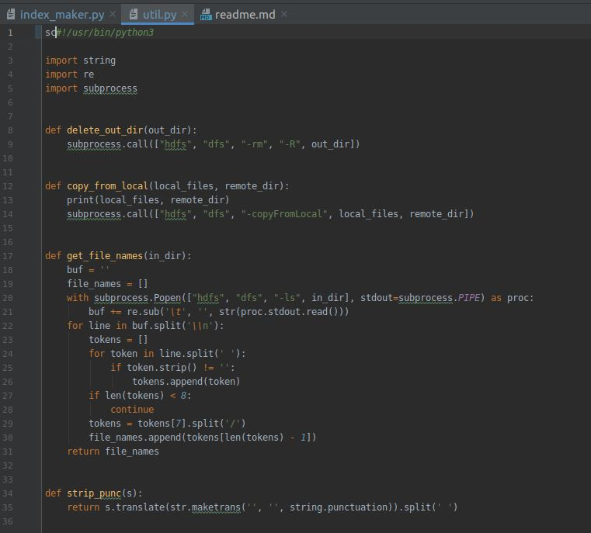Click 'Popen' on line 20
Viewport: 591px width, 533px height.
167,298
